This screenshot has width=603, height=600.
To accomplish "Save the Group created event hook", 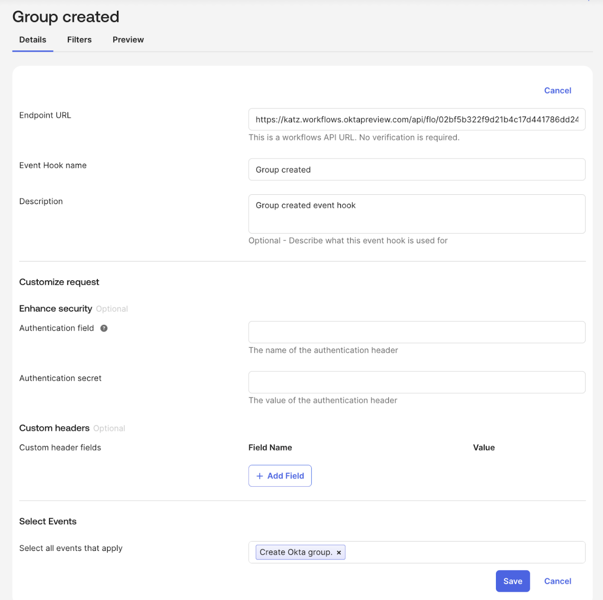I will [x=513, y=581].
